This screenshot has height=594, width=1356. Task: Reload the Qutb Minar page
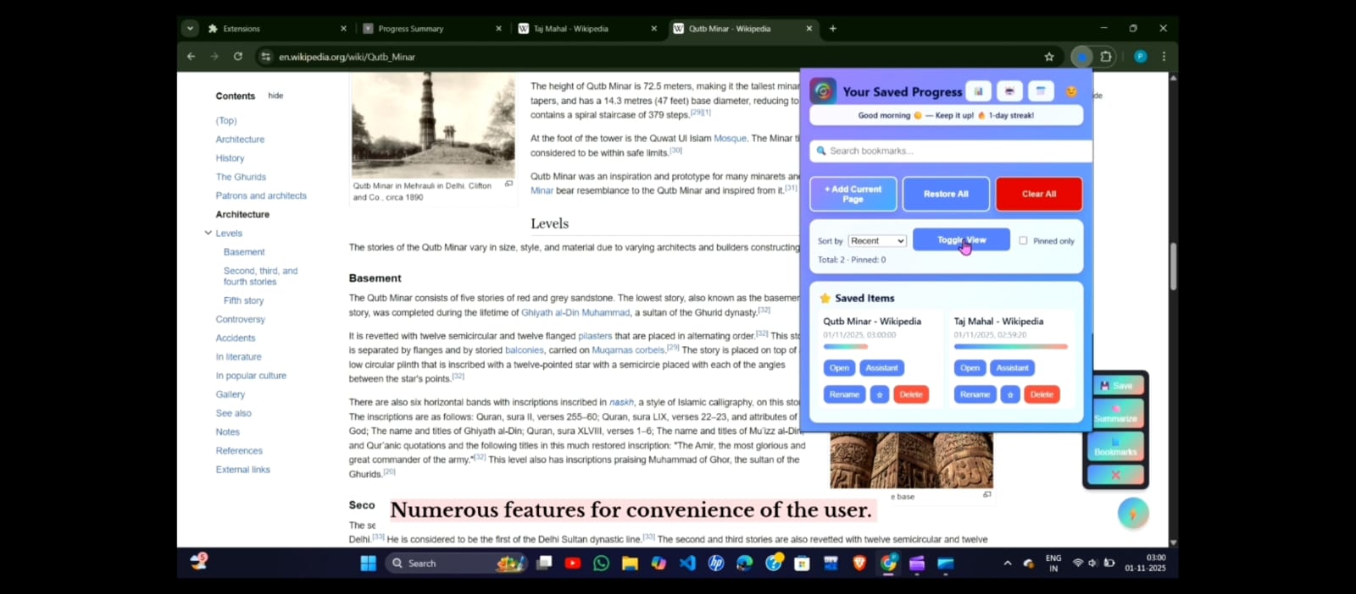[238, 57]
